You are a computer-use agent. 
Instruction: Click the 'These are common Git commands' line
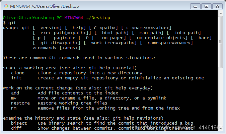coord(79,58)
